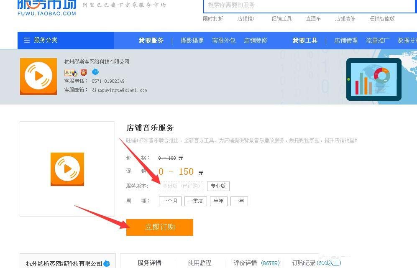Switch to the 服务详情 tab

(149, 263)
